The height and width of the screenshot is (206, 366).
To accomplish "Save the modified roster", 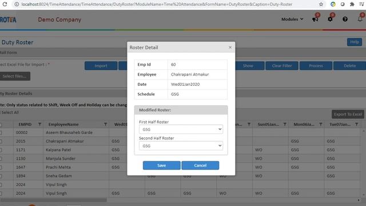I will pos(161,165).
